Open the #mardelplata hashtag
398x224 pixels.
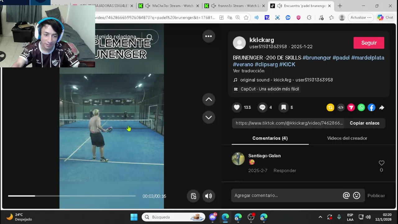(x=368, y=58)
